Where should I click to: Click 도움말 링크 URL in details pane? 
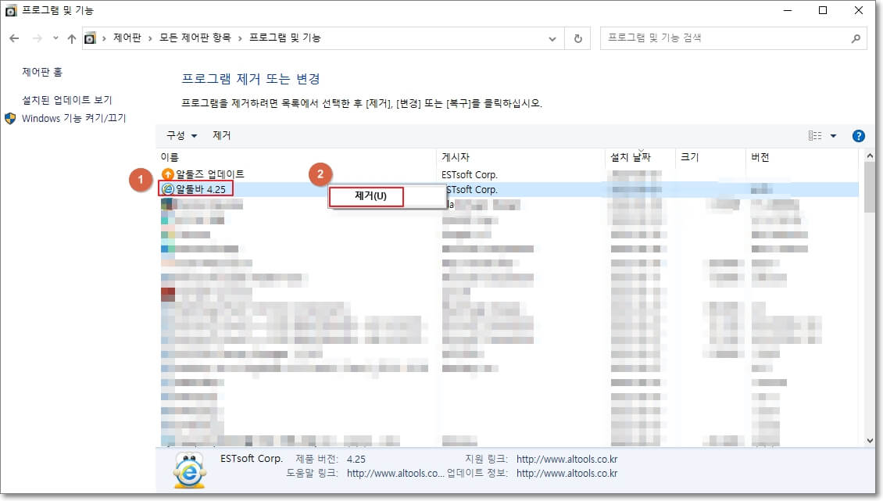pyautogui.click(x=396, y=474)
